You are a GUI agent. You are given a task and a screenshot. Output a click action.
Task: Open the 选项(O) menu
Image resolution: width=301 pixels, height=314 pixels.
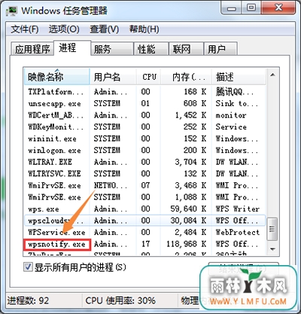tap(64, 29)
